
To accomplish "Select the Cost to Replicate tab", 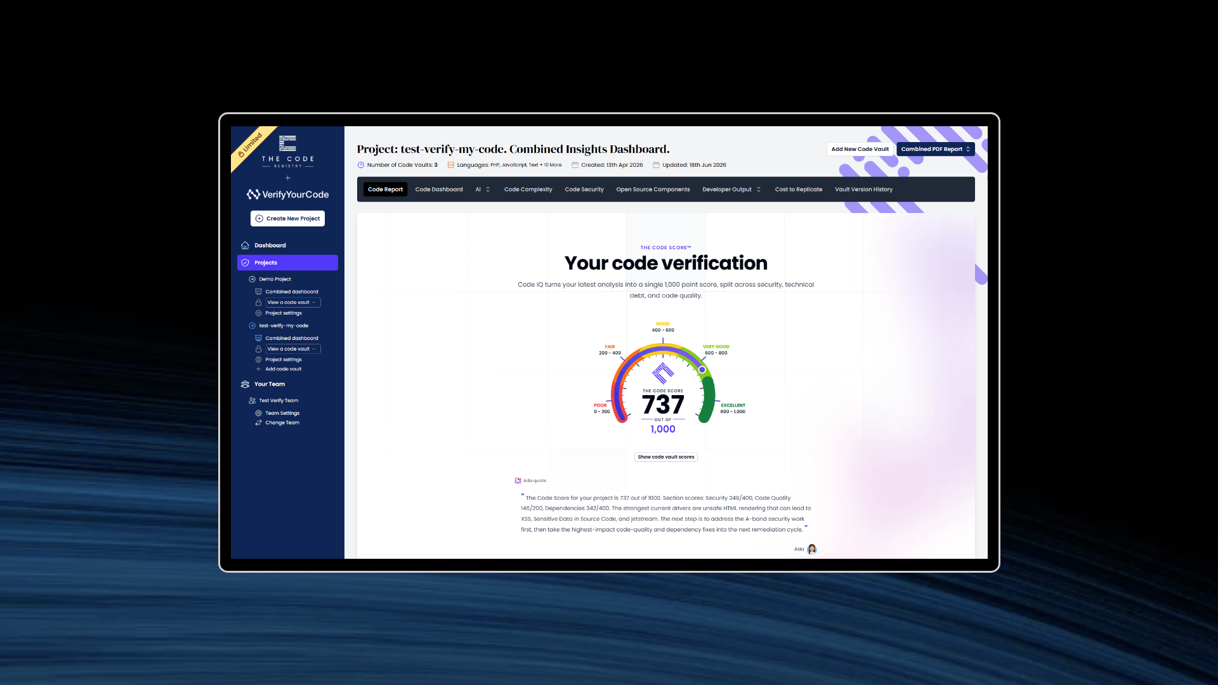I will coord(798,190).
